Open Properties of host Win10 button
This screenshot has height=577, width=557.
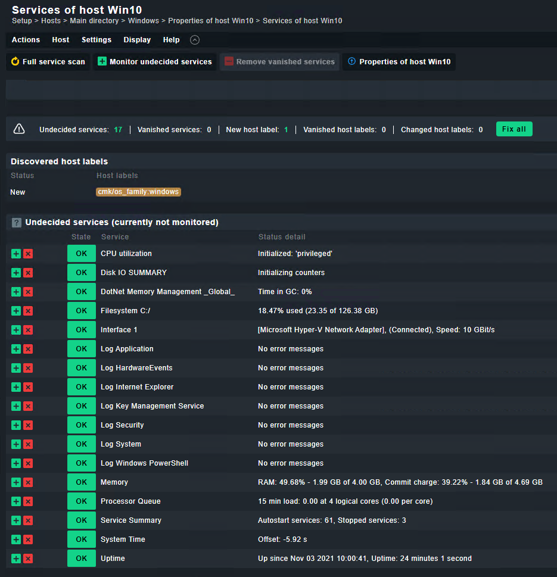click(x=399, y=62)
